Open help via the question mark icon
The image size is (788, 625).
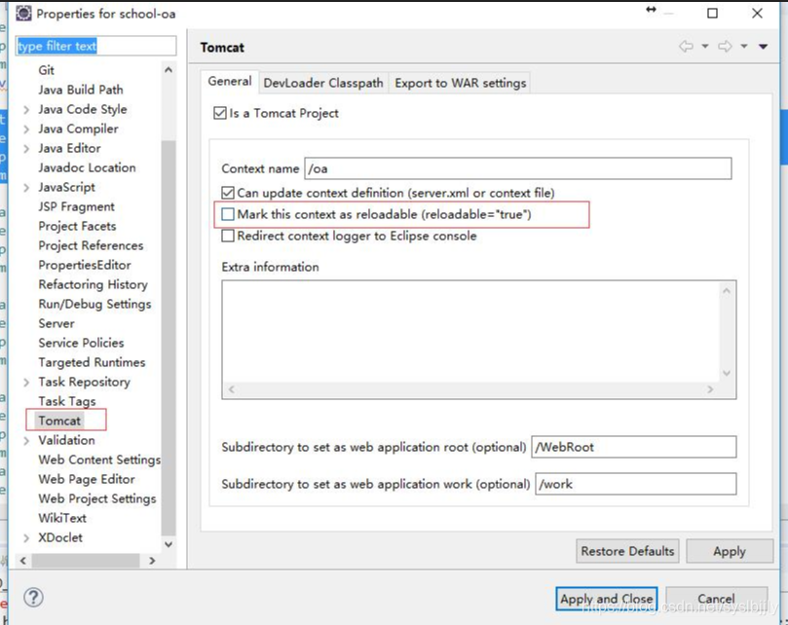click(35, 598)
